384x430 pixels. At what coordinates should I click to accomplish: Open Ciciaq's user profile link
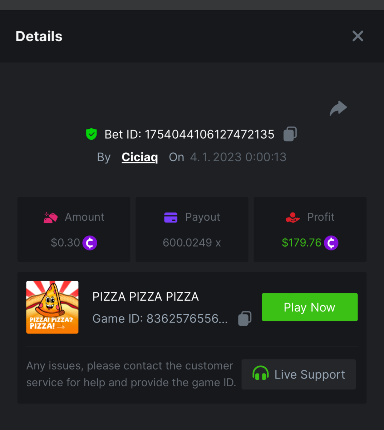[x=139, y=157]
